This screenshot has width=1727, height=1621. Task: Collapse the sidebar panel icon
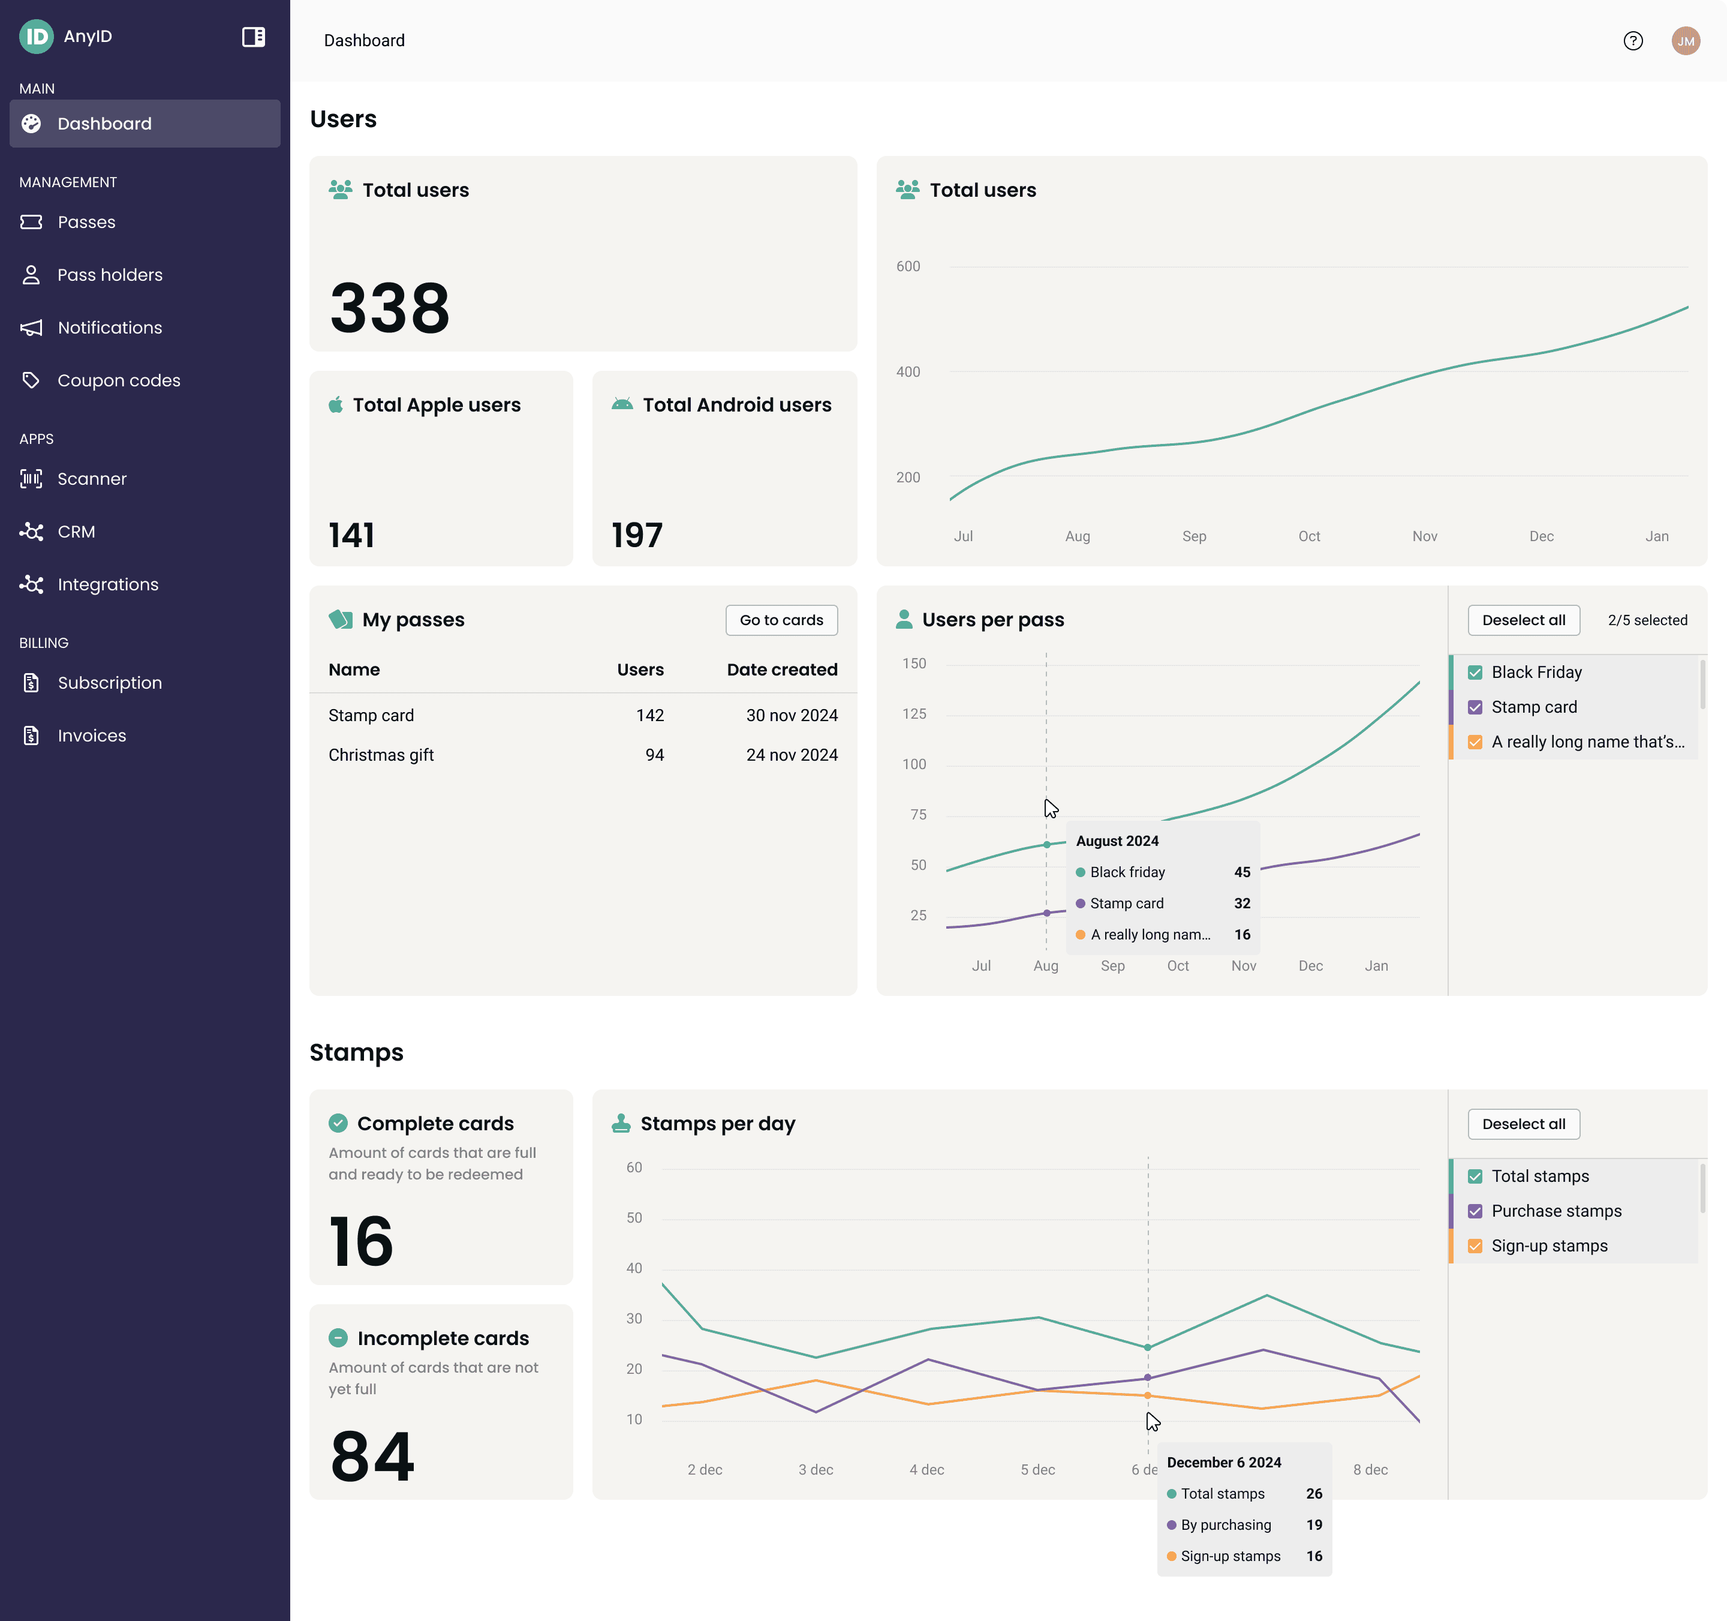click(x=253, y=37)
